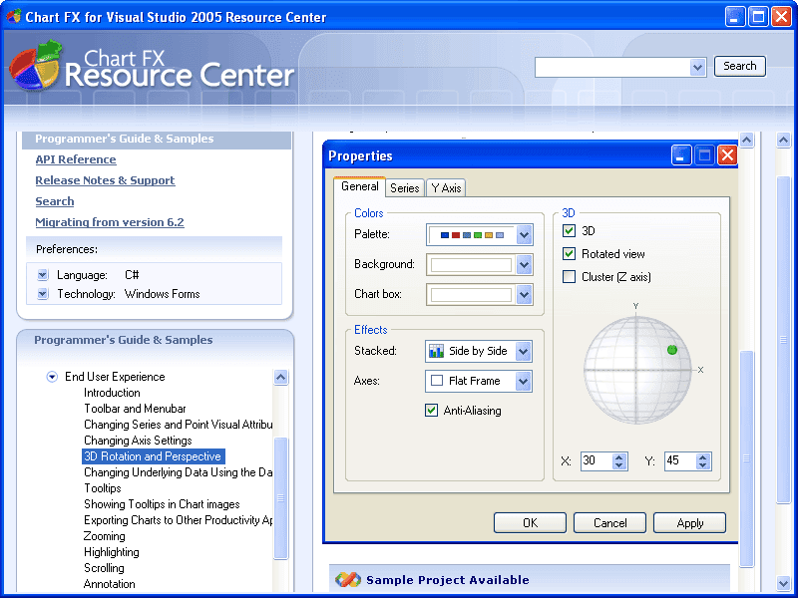Image resolution: width=798 pixels, height=598 pixels.
Task: Click the Sample Project Available icon
Action: click(x=348, y=579)
